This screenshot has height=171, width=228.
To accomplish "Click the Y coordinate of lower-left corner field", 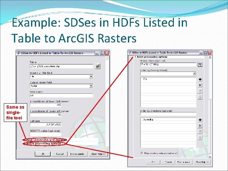I will pos(46,115).
